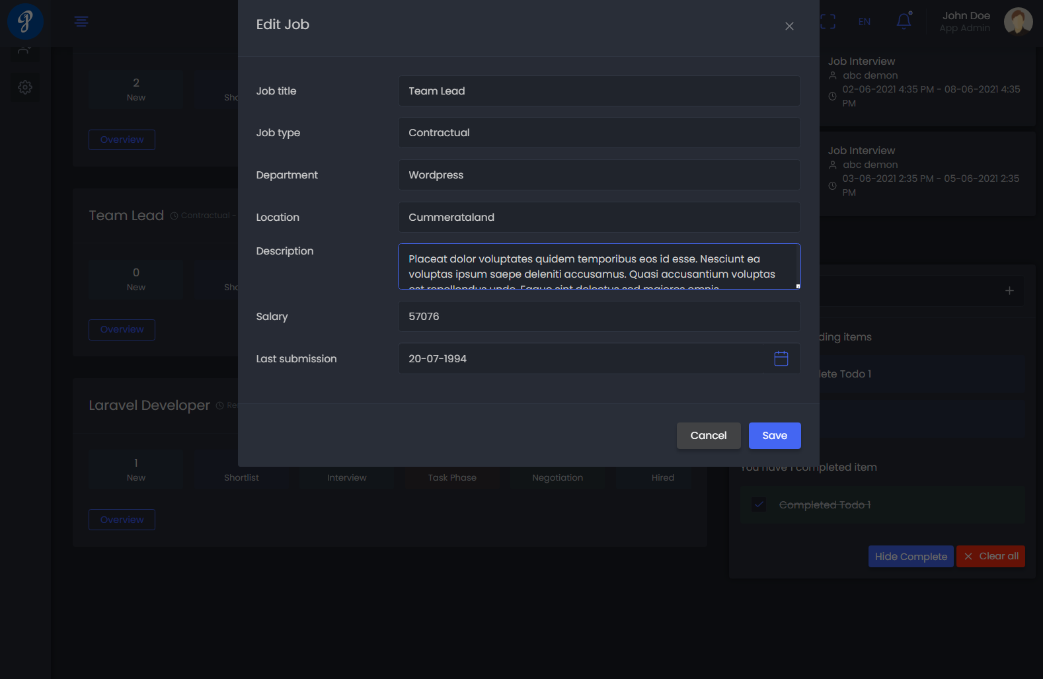Click the app logo icon
1043x679 pixels.
pos(26,21)
